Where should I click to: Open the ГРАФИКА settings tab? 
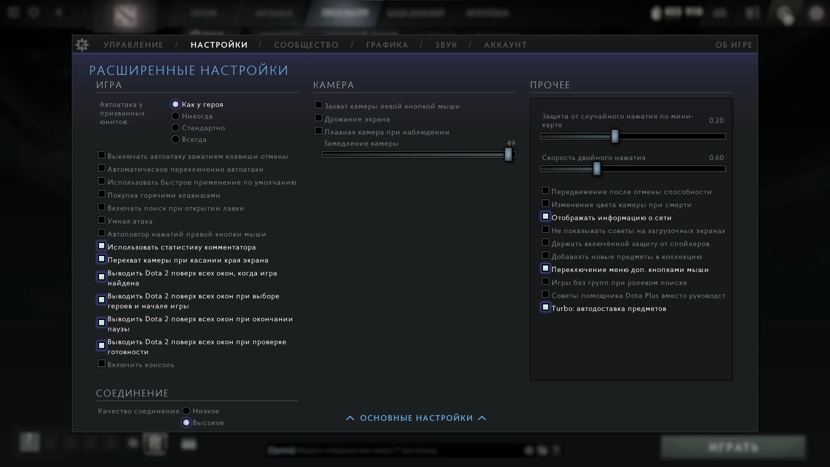[x=387, y=45]
